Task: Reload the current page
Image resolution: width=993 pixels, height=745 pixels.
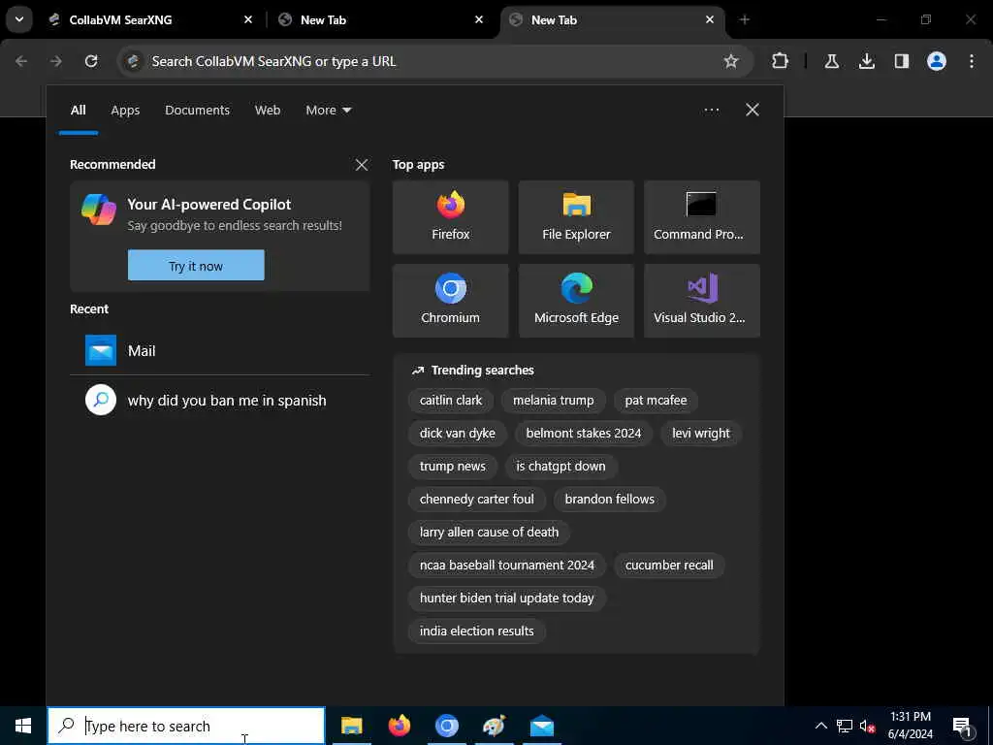Action: pyautogui.click(x=91, y=61)
